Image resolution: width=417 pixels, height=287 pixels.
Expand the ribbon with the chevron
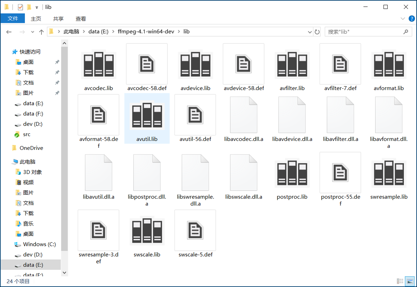402,19
